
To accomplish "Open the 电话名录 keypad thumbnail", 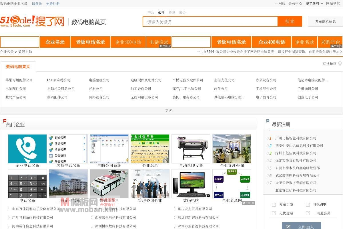I will tap(27, 184).
